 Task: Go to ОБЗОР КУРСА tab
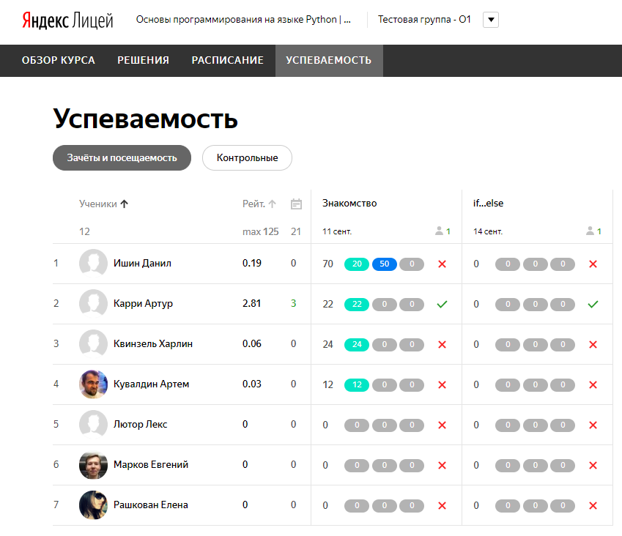click(x=59, y=60)
